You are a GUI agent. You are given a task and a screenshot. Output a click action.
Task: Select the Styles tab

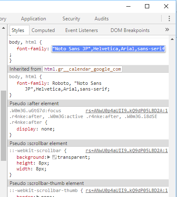click(18, 30)
